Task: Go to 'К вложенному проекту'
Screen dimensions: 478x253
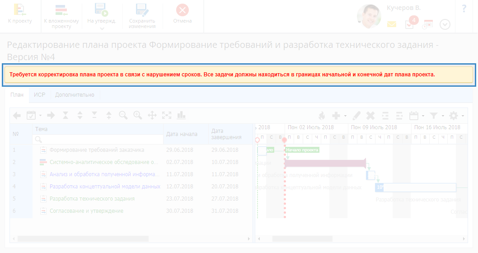Action: click(61, 17)
